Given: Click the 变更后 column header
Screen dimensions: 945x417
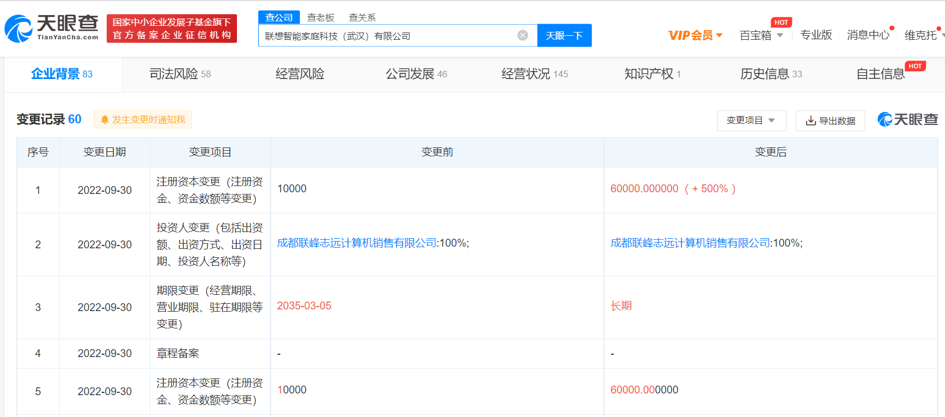Looking at the screenshot, I should (x=771, y=152).
